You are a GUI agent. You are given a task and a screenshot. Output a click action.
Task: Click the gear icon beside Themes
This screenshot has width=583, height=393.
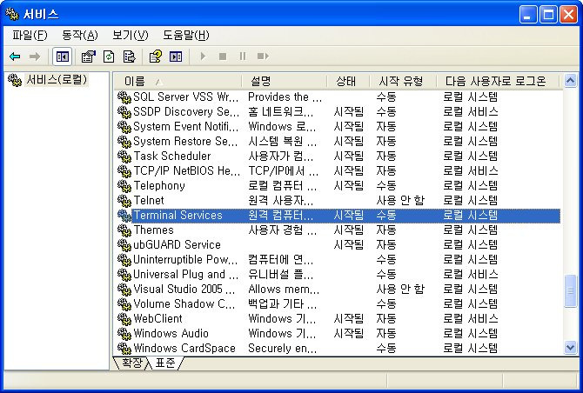pos(124,230)
